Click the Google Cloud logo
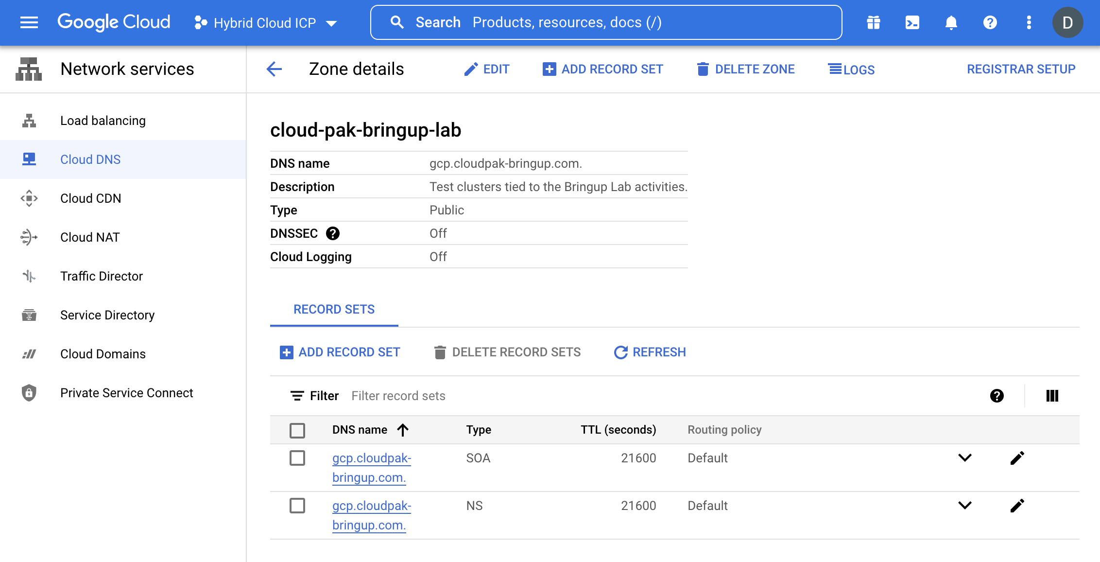 (x=114, y=22)
